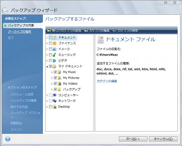Check the ドキュメント checkbox
The height and width of the screenshot is (146, 182).
tap(50, 37)
